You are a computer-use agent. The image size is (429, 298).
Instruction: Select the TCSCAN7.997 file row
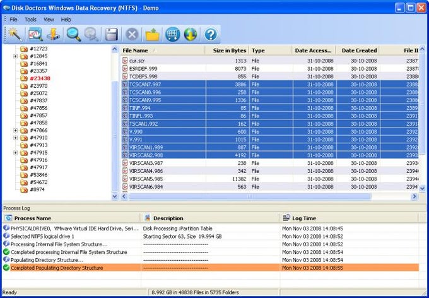(269, 85)
